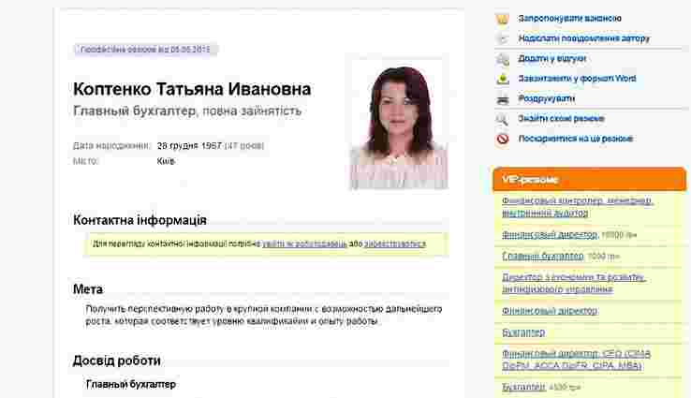Follow the registration link in the contact info box

pos(395,243)
